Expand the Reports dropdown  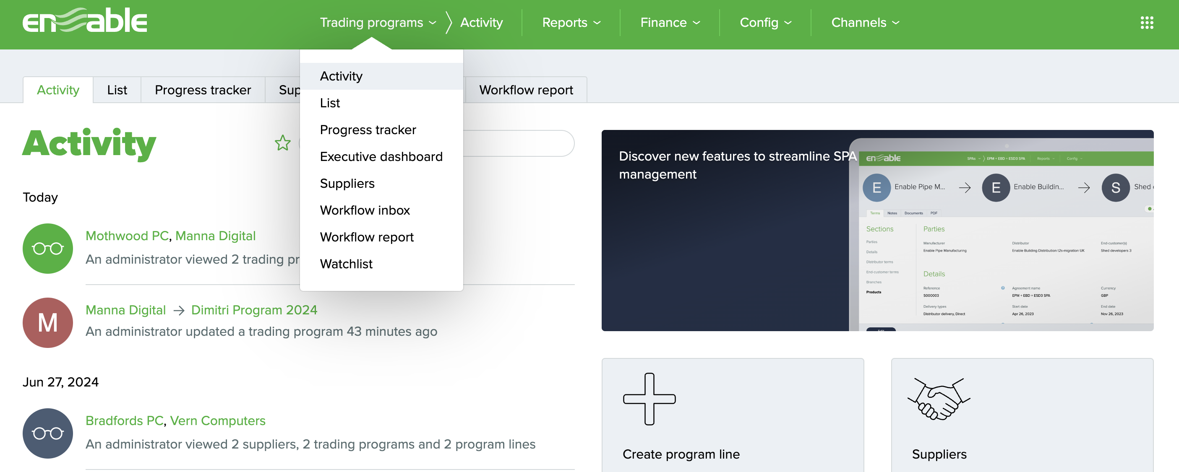(571, 22)
